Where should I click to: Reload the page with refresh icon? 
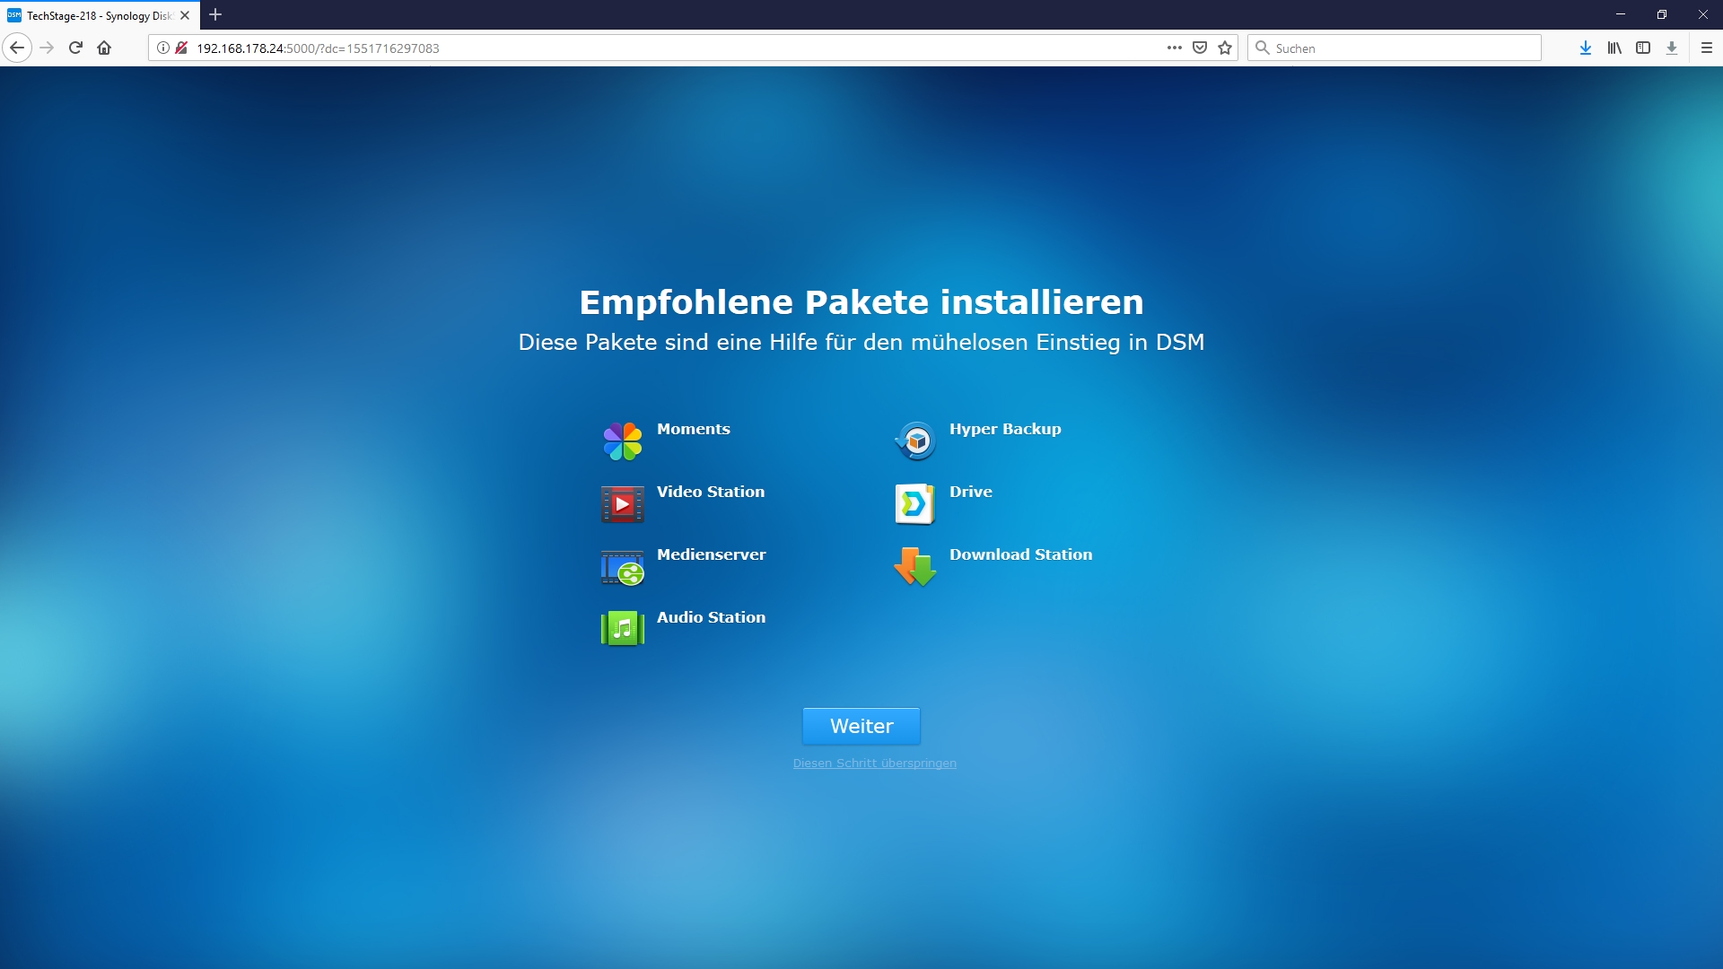[75, 48]
